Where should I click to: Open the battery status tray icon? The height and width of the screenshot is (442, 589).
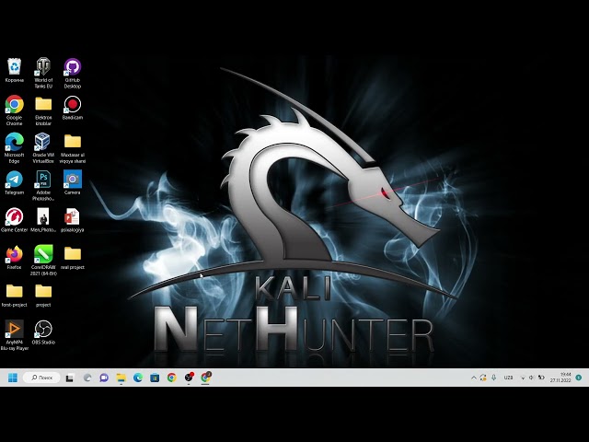point(541,378)
